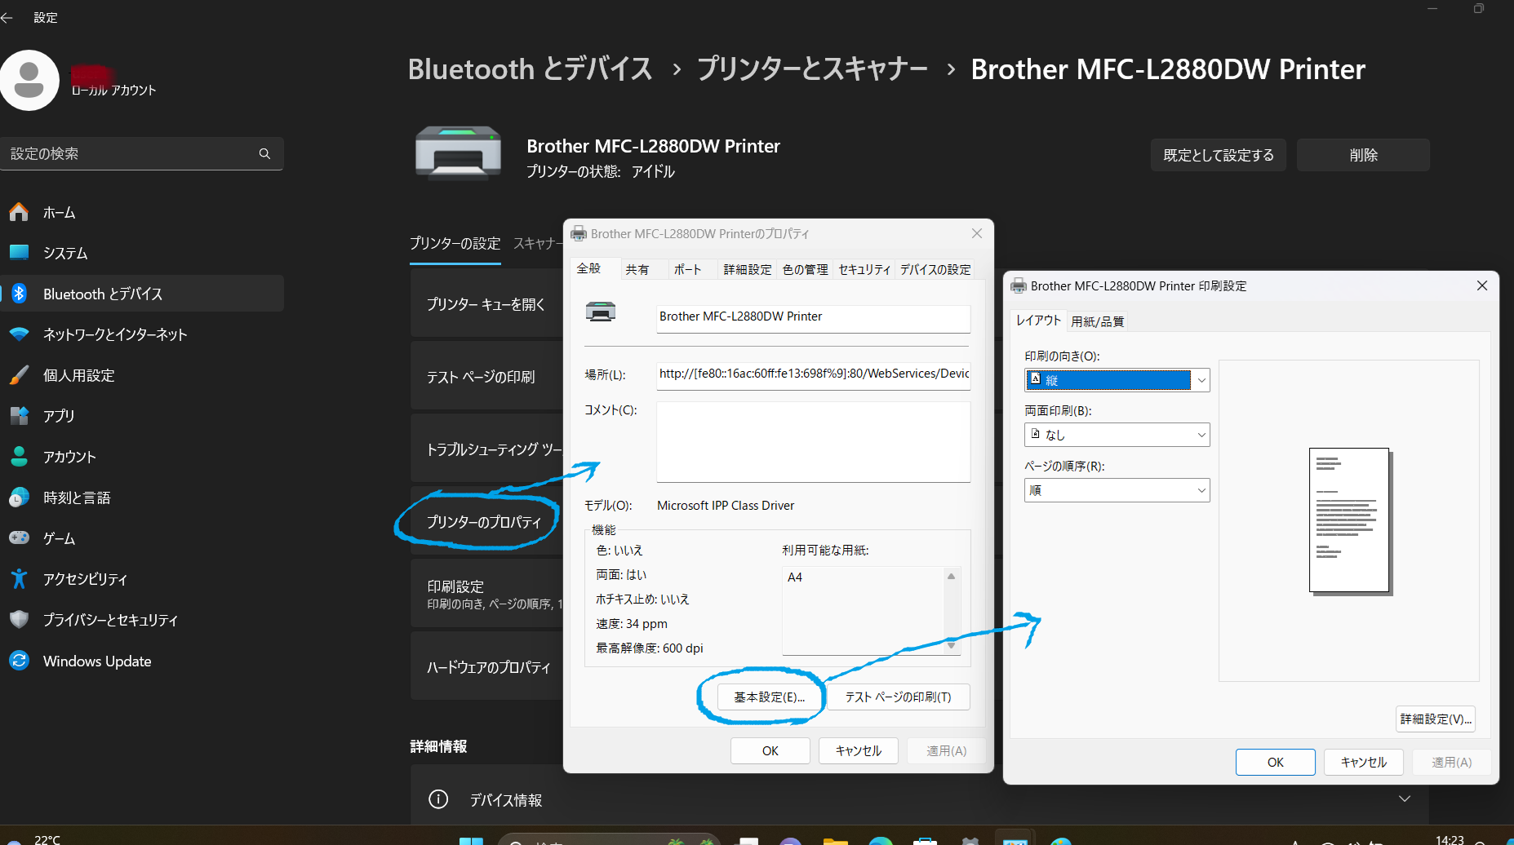Open the page order dropdown
Image resolution: width=1514 pixels, height=845 pixels.
1116,490
